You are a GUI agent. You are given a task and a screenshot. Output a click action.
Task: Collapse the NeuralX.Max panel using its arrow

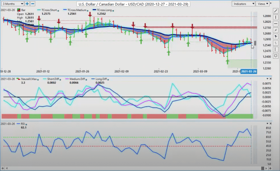[x=267, y=79]
